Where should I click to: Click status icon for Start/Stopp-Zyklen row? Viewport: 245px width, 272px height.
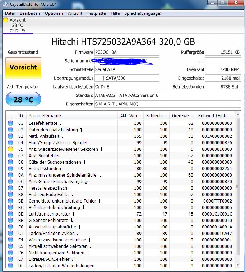pos(10,142)
